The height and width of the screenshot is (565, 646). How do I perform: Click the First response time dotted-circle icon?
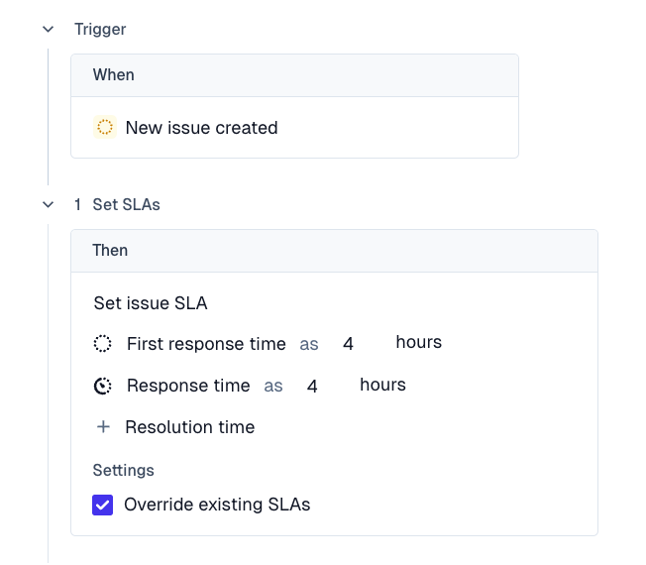click(103, 344)
